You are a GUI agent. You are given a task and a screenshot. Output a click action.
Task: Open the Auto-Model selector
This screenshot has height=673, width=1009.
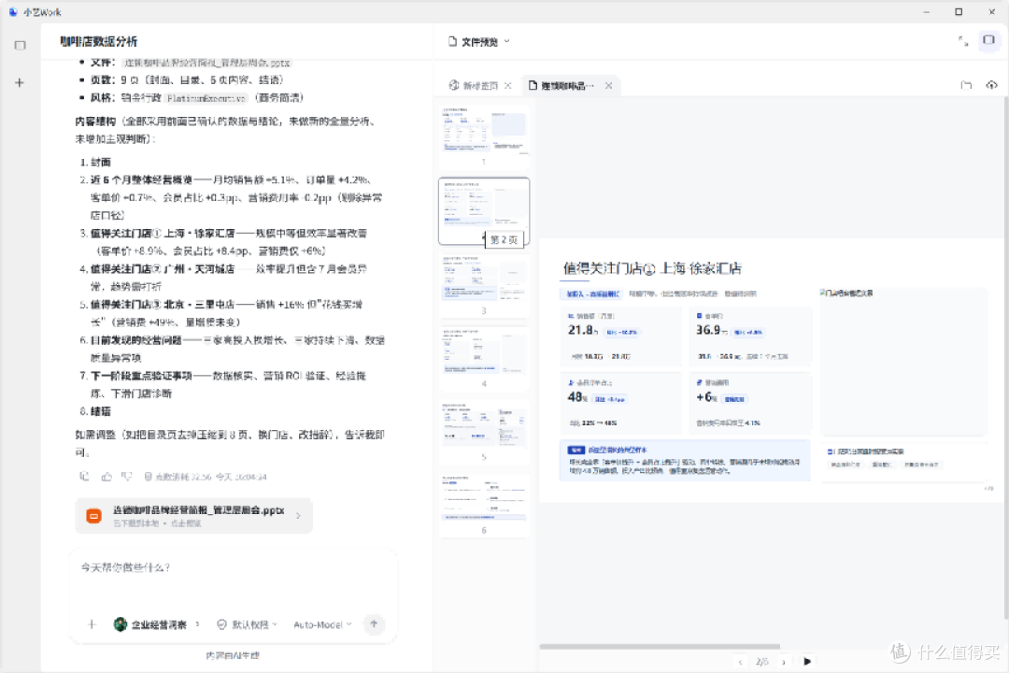pos(323,624)
